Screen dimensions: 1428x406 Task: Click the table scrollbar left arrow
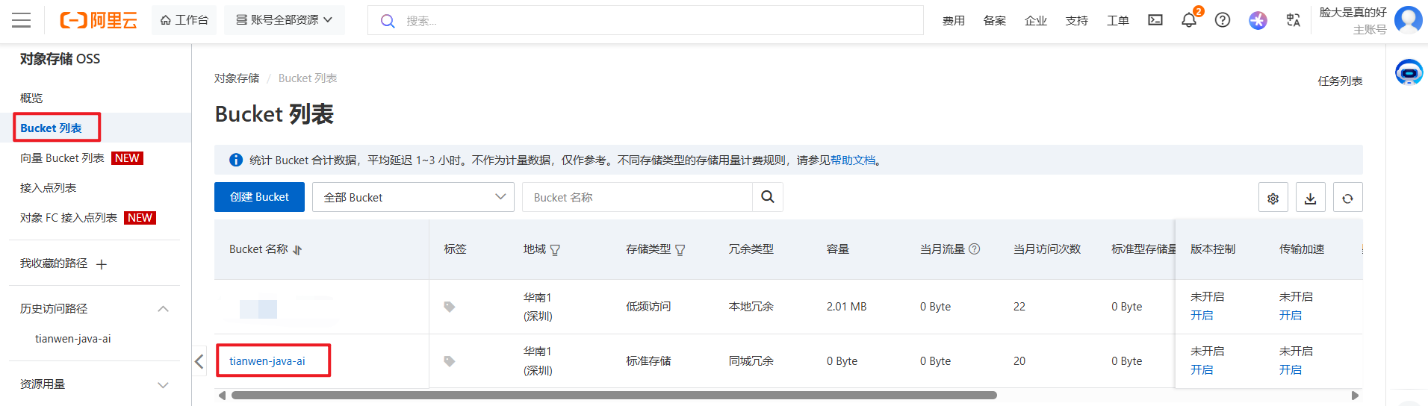[222, 396]
